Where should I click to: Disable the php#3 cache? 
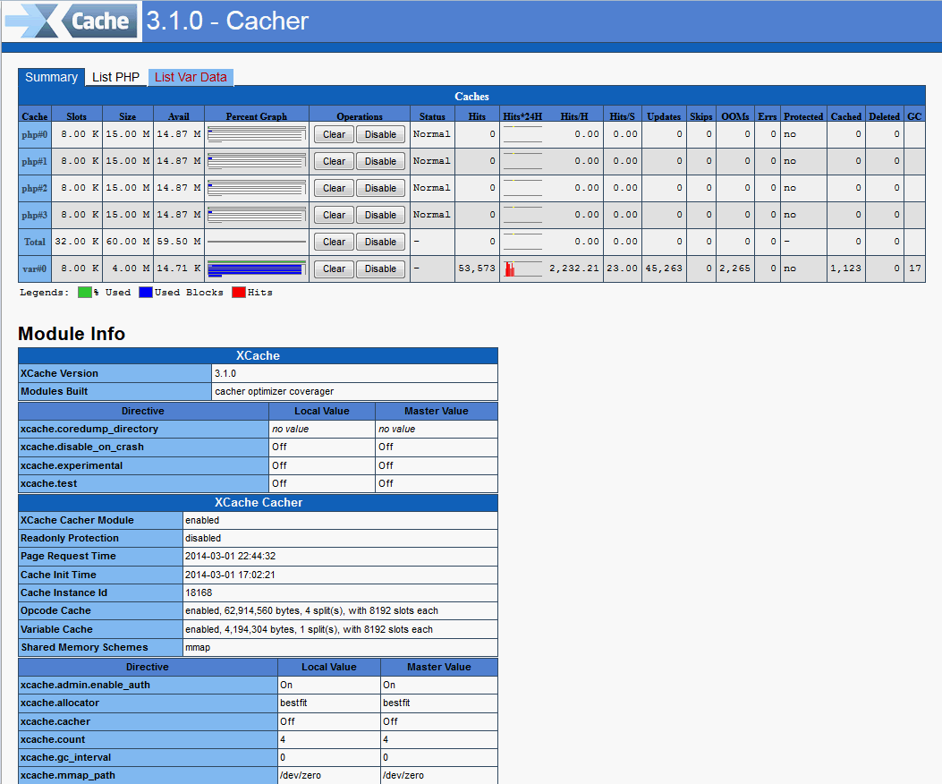380,215
